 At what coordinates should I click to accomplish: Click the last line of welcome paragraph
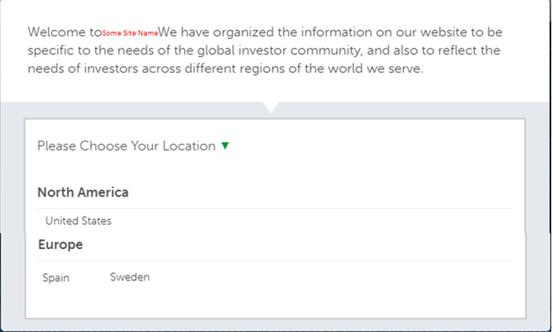[x=225, y=68]
